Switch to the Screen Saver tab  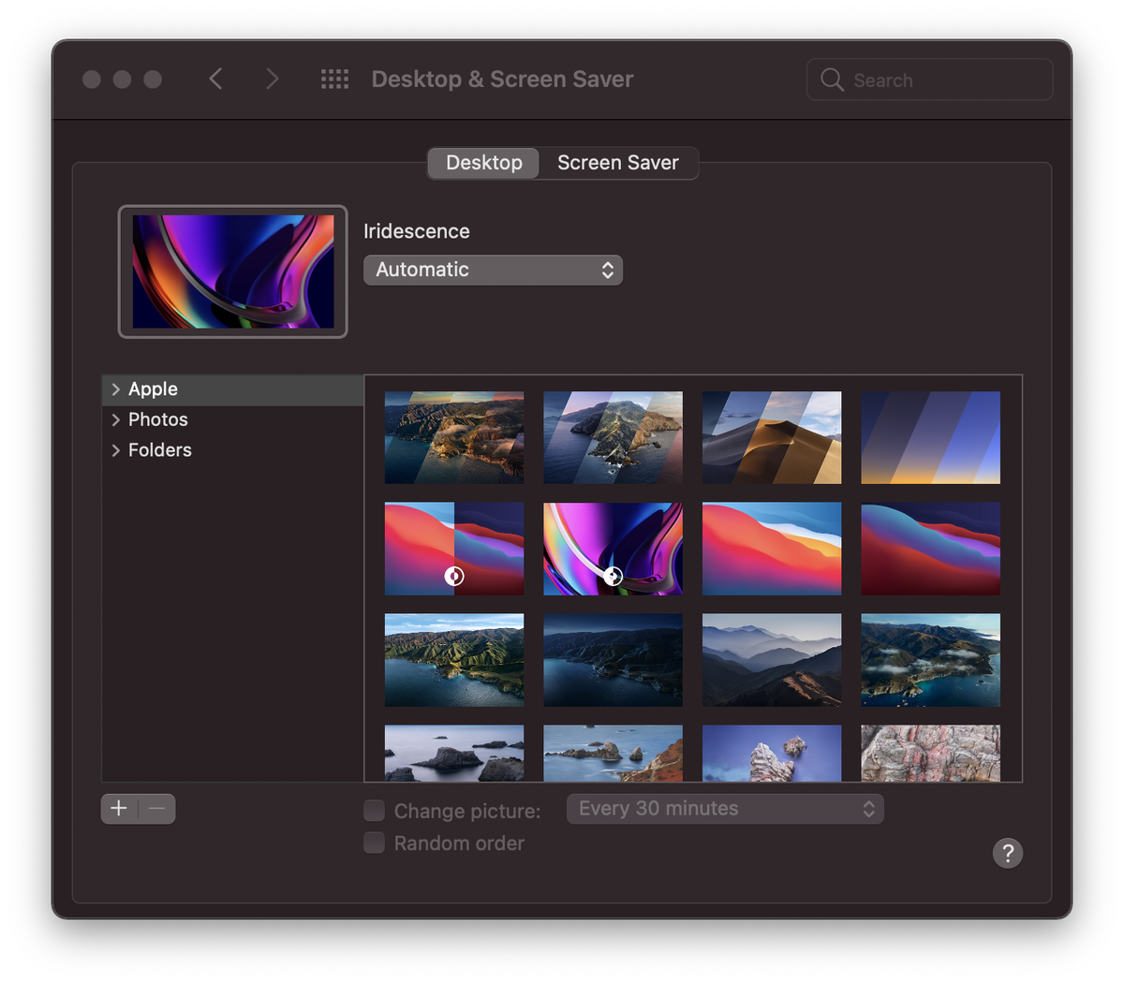tap(618, 163)
